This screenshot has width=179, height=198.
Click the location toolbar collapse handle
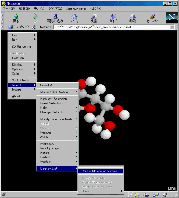pyautogui.click(x=2, y=27)
